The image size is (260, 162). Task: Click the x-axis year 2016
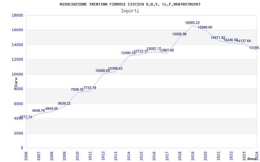click(x=154, y=156)
